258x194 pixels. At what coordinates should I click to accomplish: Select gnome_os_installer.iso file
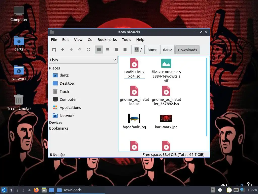point(134,95)
